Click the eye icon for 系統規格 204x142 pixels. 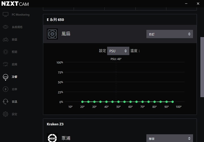[x=5, y=27]
